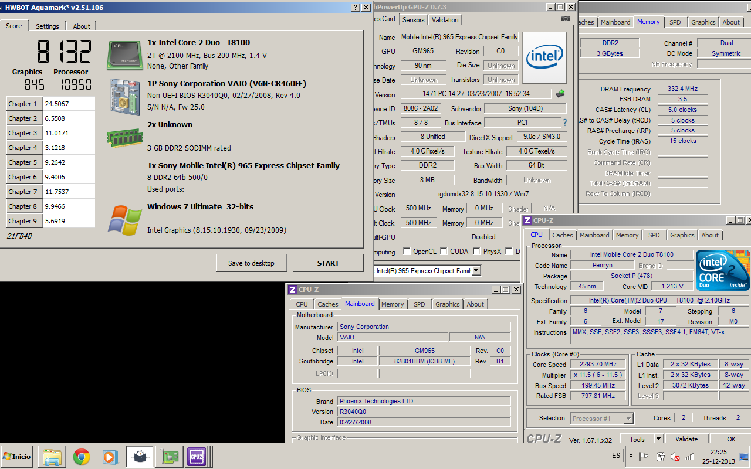This screenshot has width=751, height=469.
Task: Click the muted volume tray icon
Action: pos(675,456)
